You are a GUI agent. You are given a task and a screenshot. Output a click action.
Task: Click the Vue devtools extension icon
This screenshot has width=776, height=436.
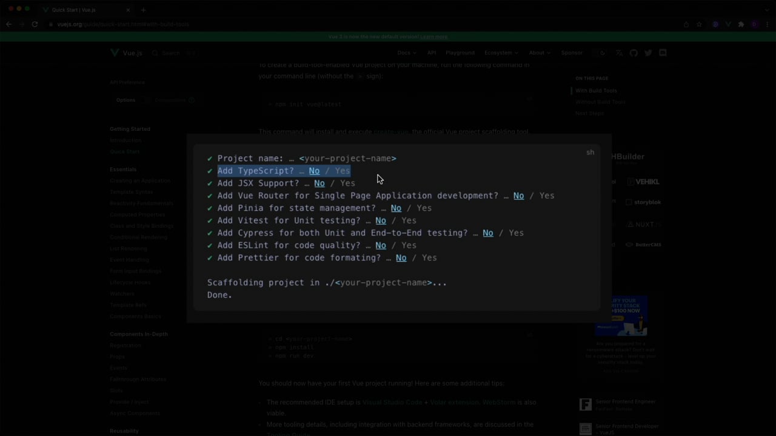click(x=728, y=24)
